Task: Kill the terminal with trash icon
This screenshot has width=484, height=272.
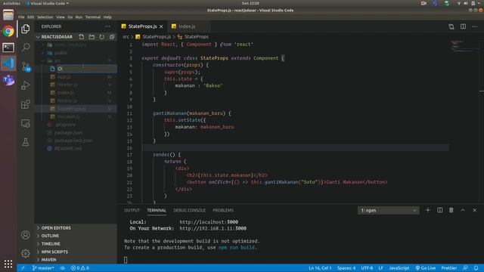Action: tap(451, 210)
